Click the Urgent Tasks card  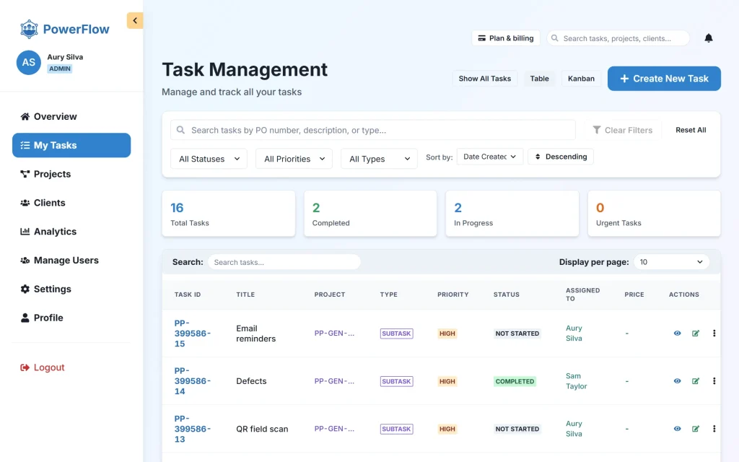[x=654, y=214]
